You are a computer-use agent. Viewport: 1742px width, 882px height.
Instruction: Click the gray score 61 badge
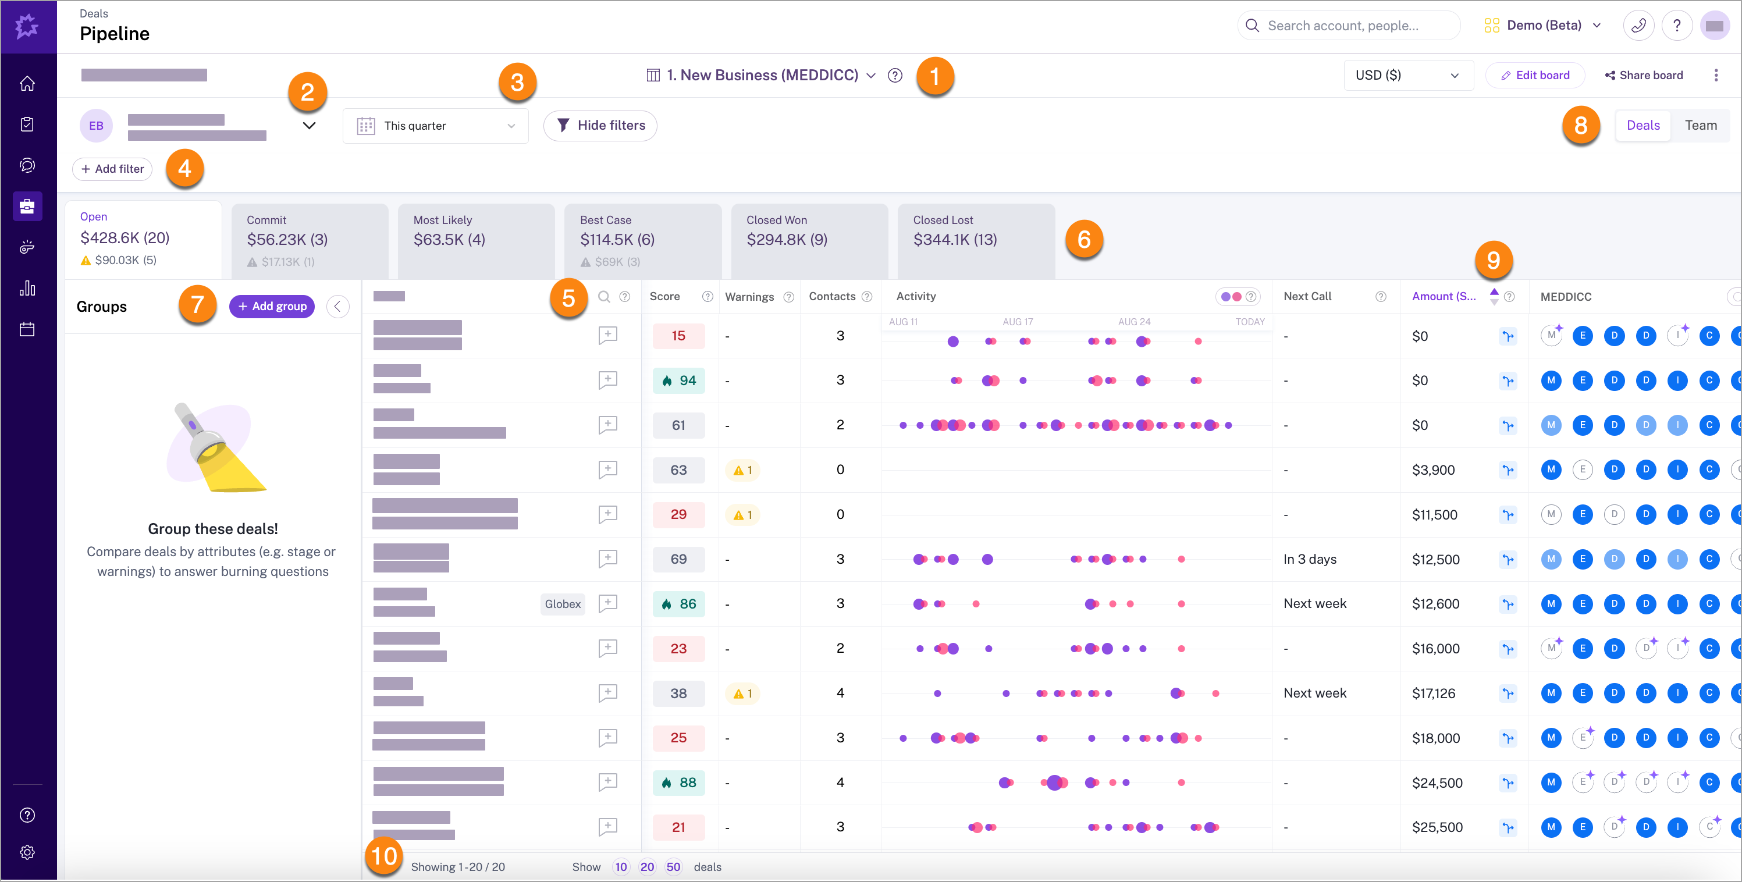click(678, 425)
